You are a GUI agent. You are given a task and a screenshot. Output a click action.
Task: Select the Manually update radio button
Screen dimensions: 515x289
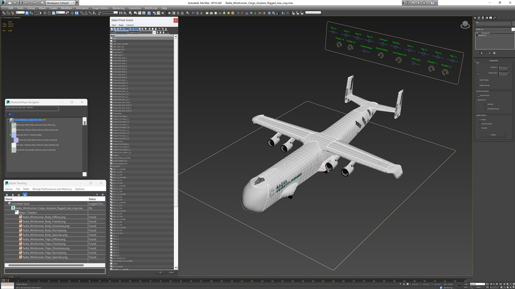point(480,128)
